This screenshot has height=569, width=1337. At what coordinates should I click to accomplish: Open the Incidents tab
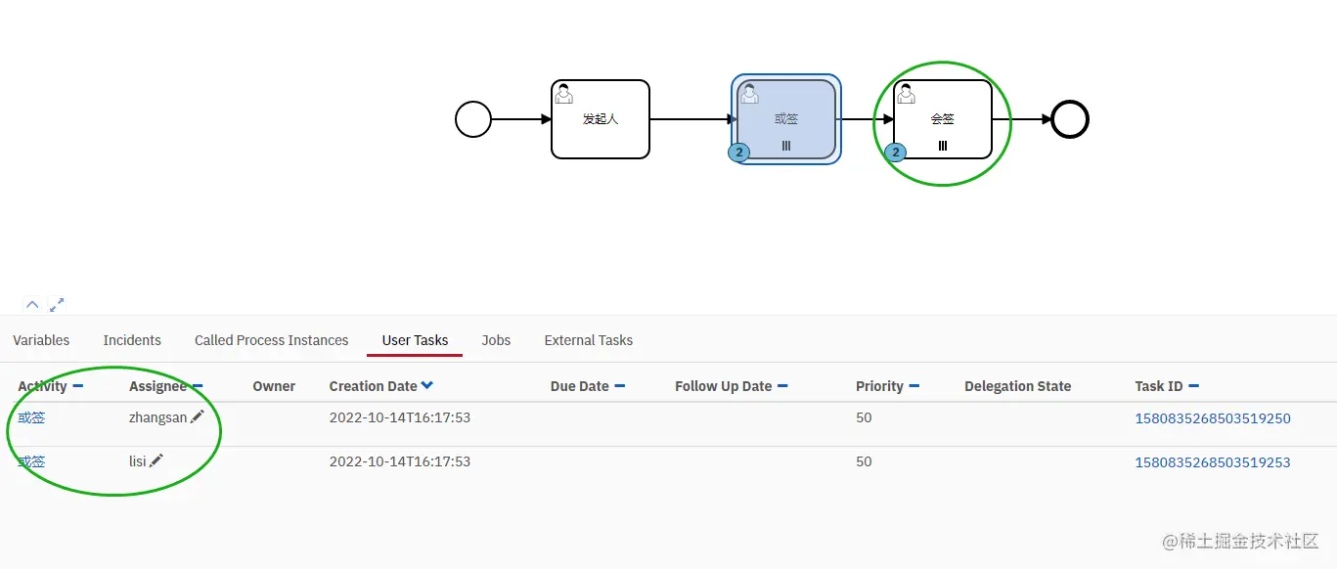132,340
